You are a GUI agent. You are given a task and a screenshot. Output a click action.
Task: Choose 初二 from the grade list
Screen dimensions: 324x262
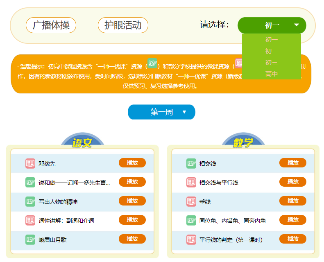pyautogui.click(x=271, y=51)
